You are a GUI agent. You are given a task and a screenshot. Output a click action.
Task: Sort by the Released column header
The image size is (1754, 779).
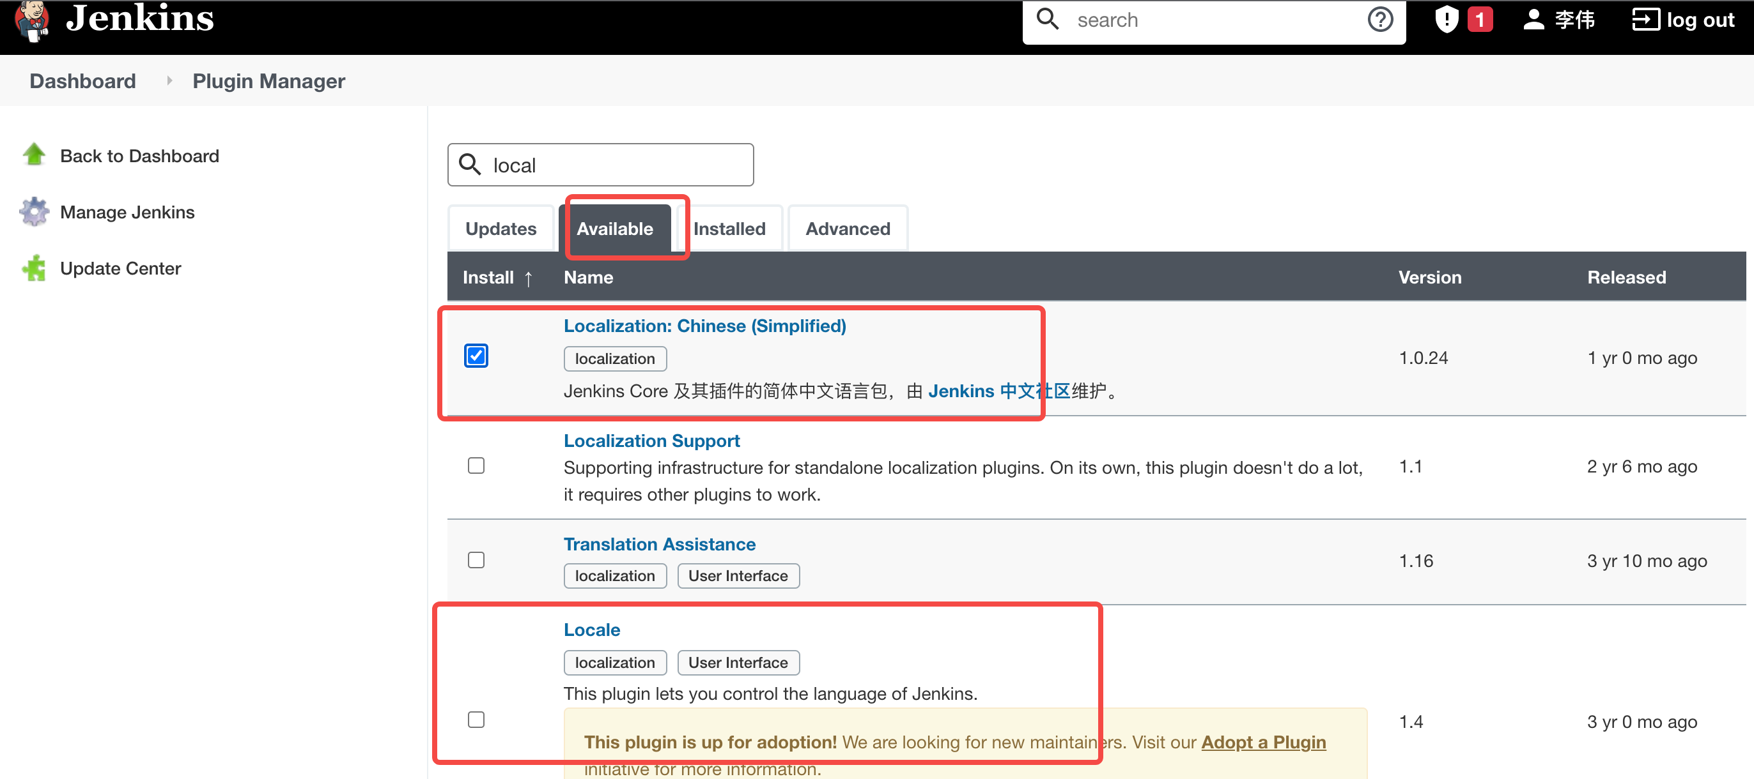click(1627, 278)
